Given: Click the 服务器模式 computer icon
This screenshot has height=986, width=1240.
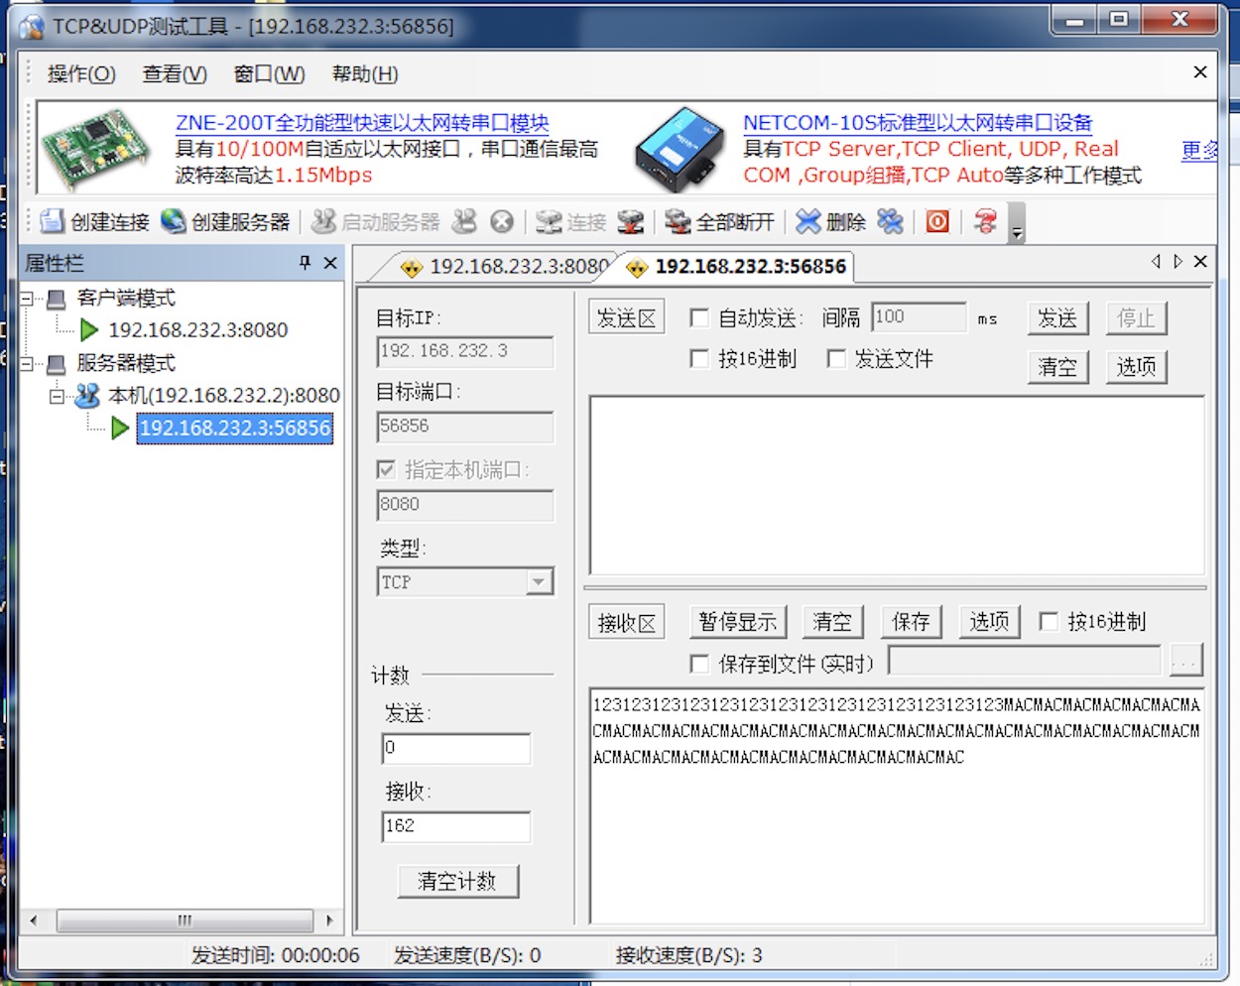Looking at the screenshot, I should click(58, 364).
